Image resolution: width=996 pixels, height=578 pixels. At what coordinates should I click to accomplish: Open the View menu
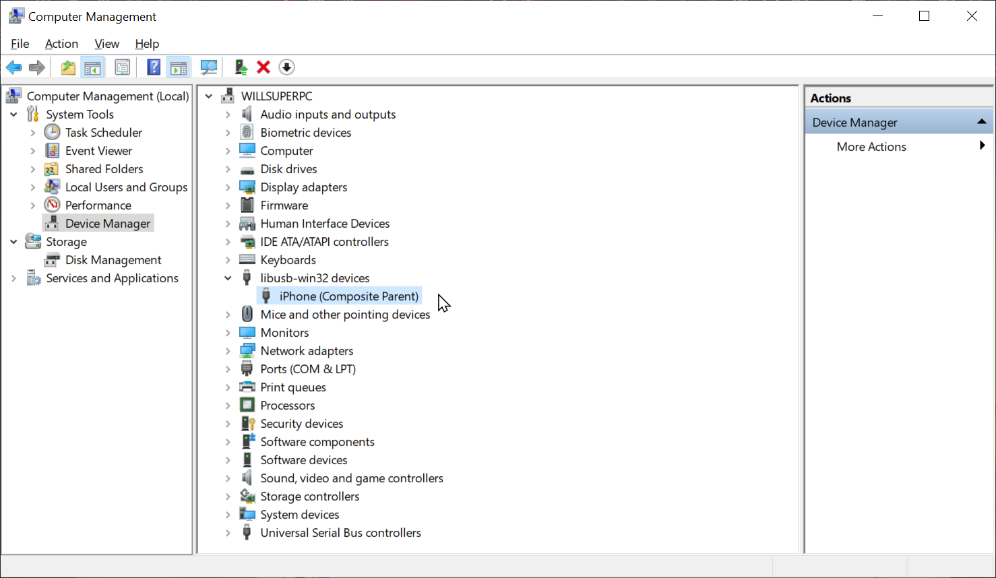(106, 44)
